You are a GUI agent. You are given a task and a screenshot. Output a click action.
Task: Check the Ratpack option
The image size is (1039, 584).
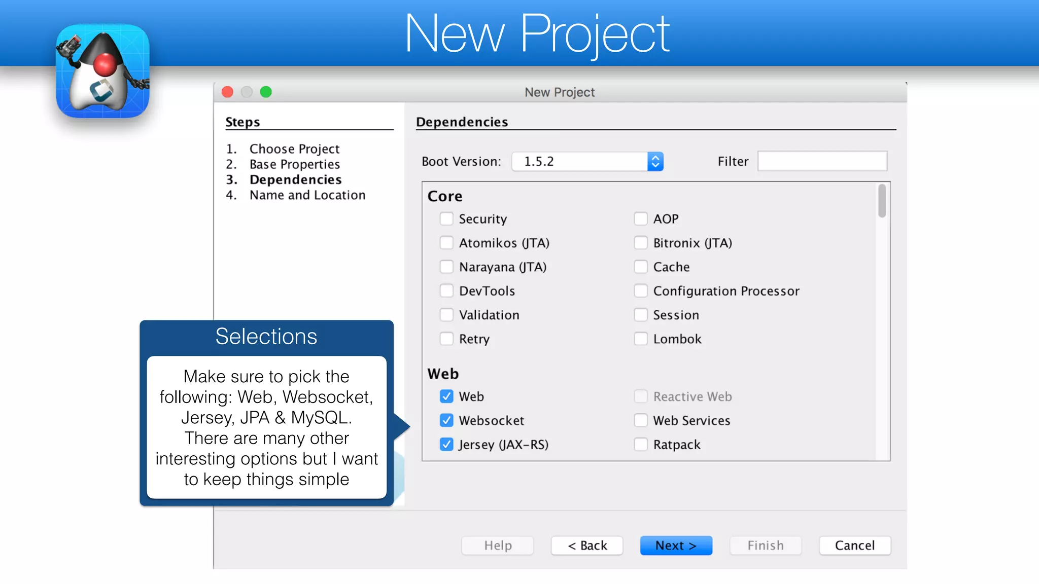tap(641, 445)
